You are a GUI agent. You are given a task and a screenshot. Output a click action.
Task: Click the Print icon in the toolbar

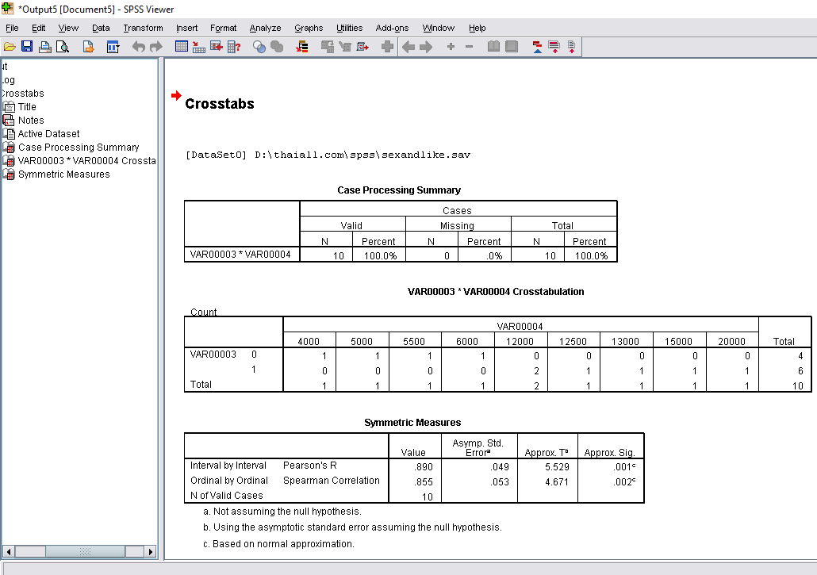[x=45, y=47]
